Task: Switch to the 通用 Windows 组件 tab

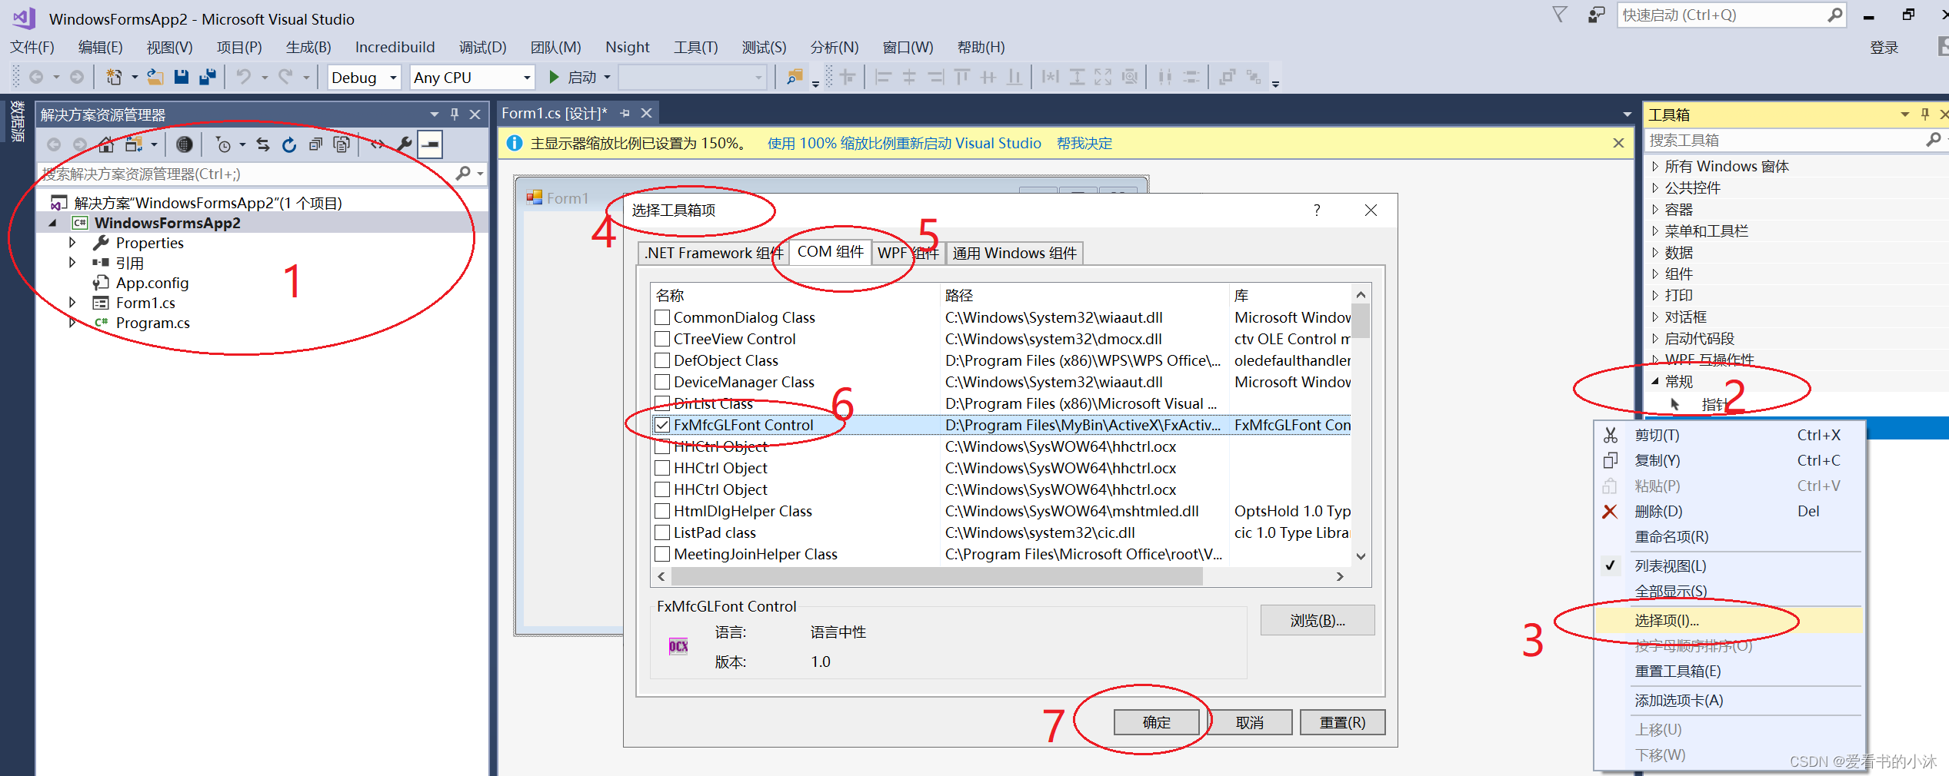Action: [x=1014, y=253]
